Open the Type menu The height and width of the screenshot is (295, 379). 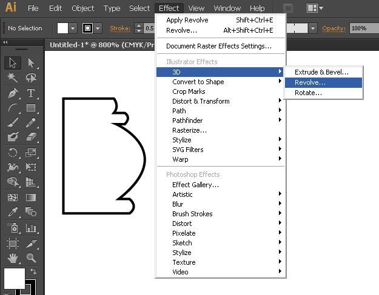112,8
